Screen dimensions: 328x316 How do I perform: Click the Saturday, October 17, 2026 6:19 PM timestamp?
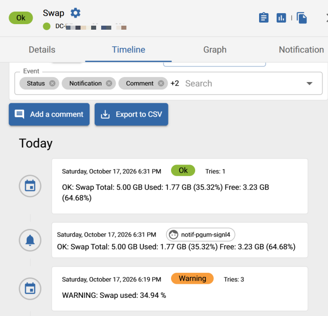(x=112, y=279)
